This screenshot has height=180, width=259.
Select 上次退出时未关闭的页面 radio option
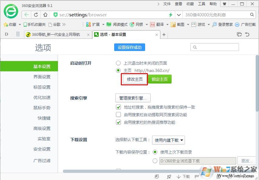click(118, 63)
